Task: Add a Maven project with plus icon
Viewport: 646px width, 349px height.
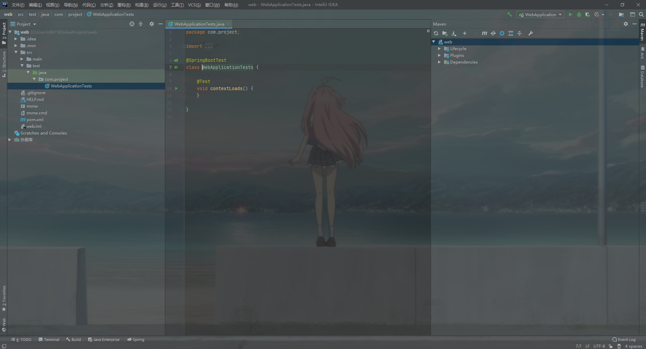Action: (465, 33)
